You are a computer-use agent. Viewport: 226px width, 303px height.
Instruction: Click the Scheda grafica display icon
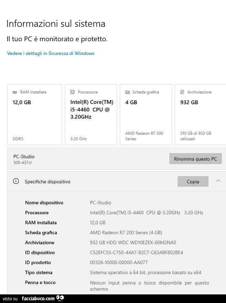tap(127, 92)
